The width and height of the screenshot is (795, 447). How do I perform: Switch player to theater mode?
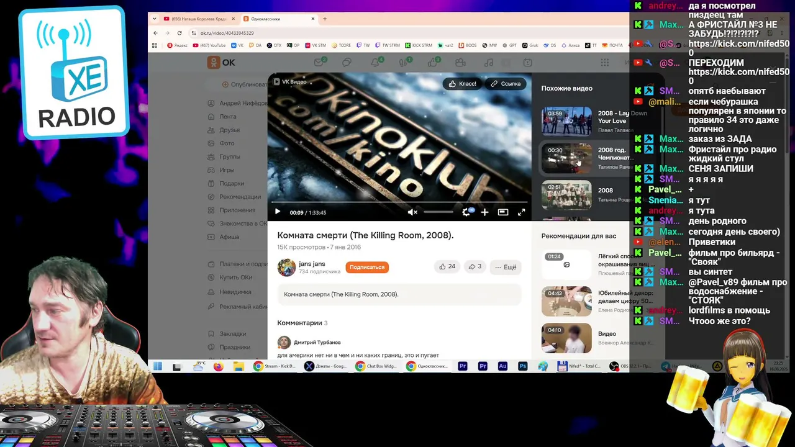503,212
